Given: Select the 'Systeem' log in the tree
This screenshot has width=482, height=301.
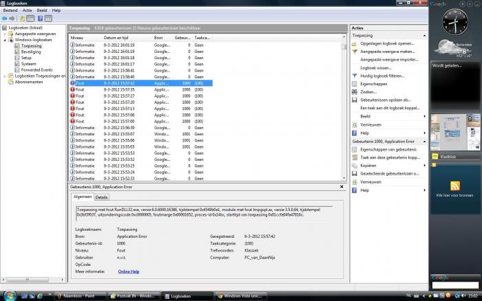Looking at the screenshot, I should pyautogui.click(x=29, y=63).
